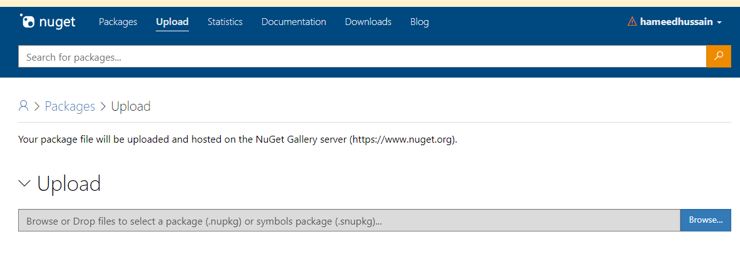
Task: Click the Packages breadcrumb link
Action: 70,106
